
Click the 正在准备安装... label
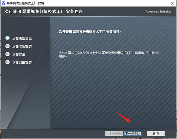coord(23,47)
